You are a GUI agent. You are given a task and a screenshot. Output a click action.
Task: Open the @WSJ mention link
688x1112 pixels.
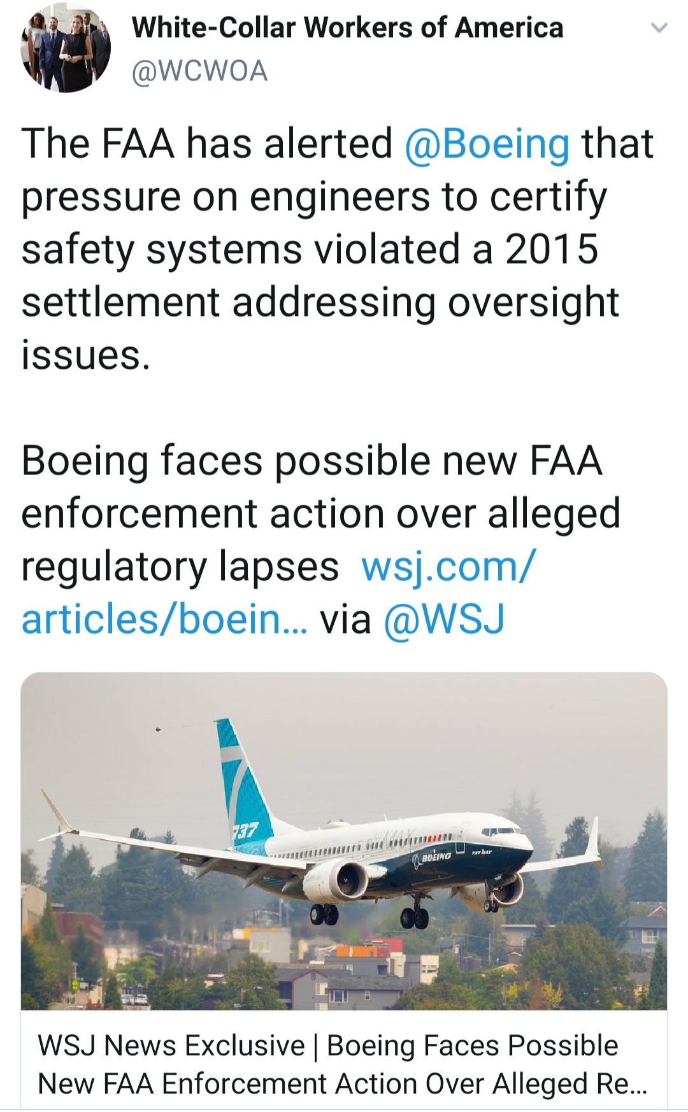[444, 619]
